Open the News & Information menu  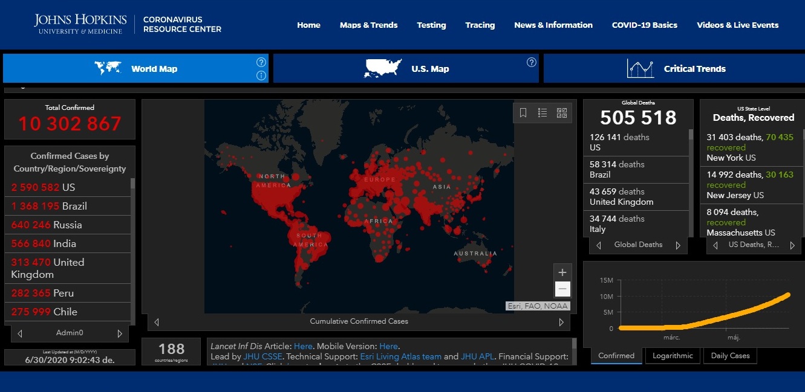click(553, 25)
